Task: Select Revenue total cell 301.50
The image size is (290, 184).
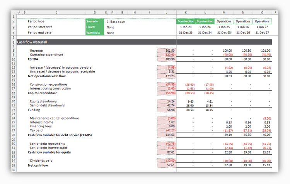Action: (x=166, y=51)
